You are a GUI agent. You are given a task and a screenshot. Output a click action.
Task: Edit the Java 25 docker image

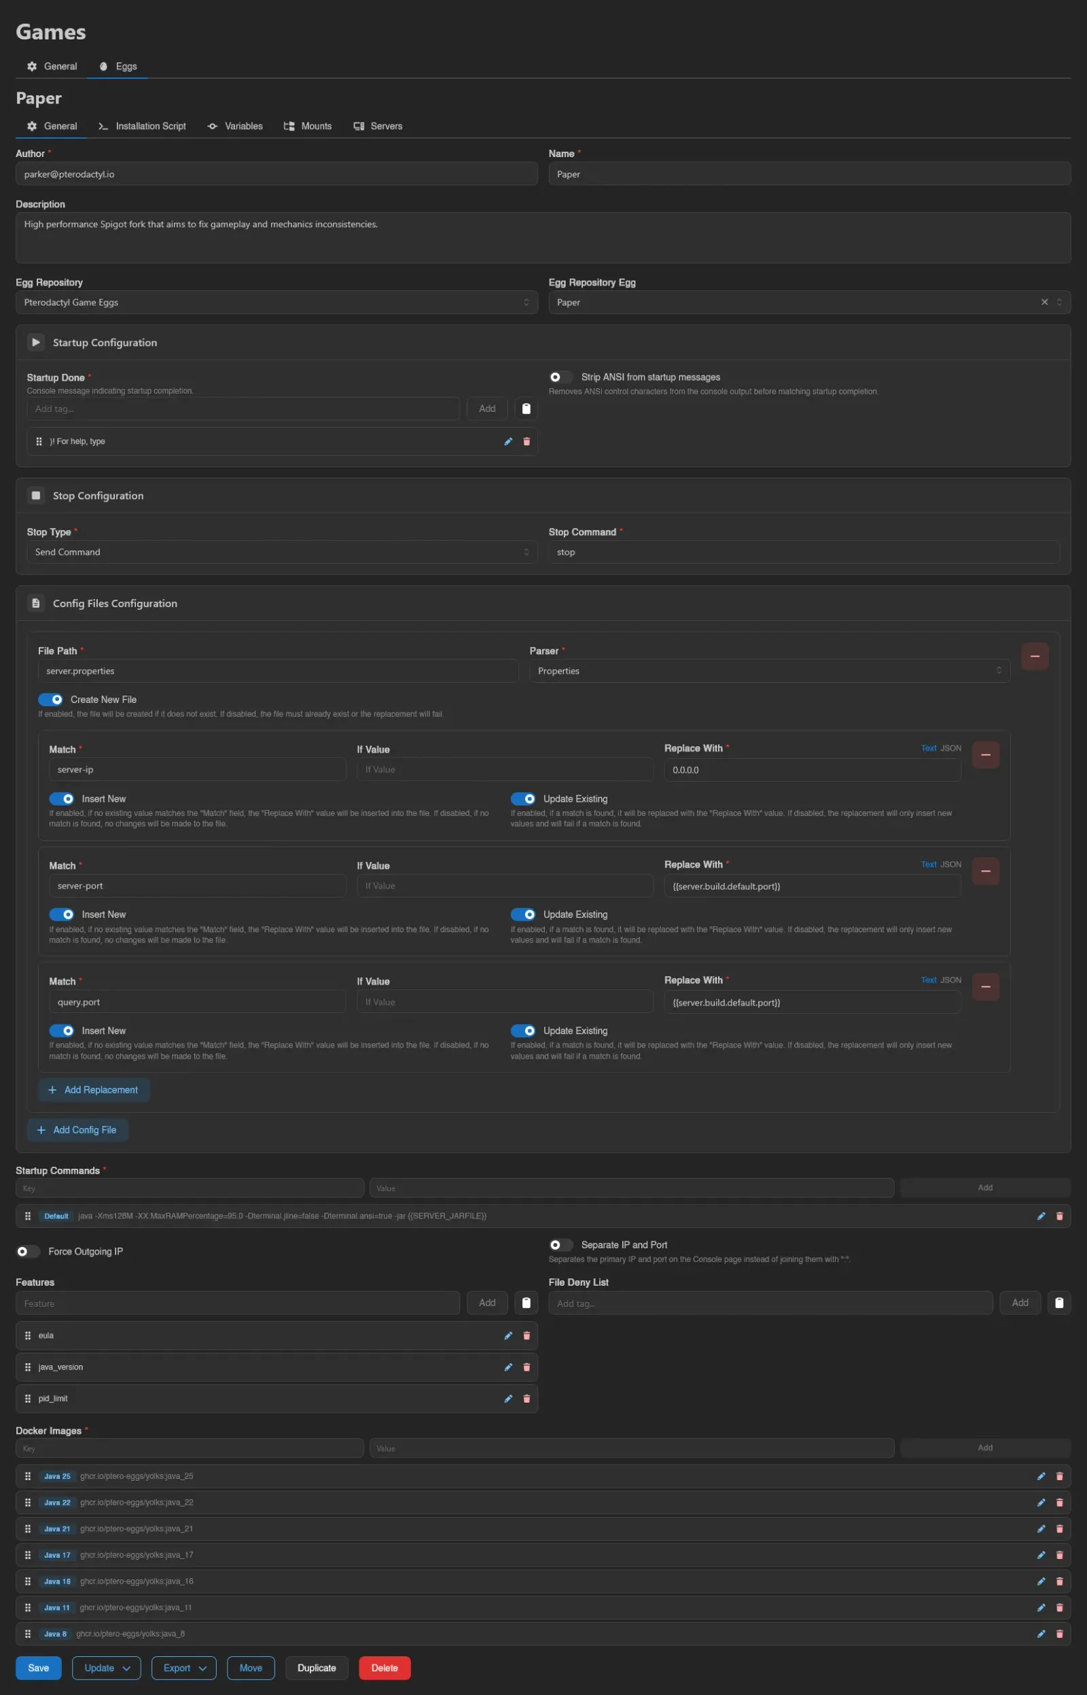pyautogui.click(x=1040, y=1476)
